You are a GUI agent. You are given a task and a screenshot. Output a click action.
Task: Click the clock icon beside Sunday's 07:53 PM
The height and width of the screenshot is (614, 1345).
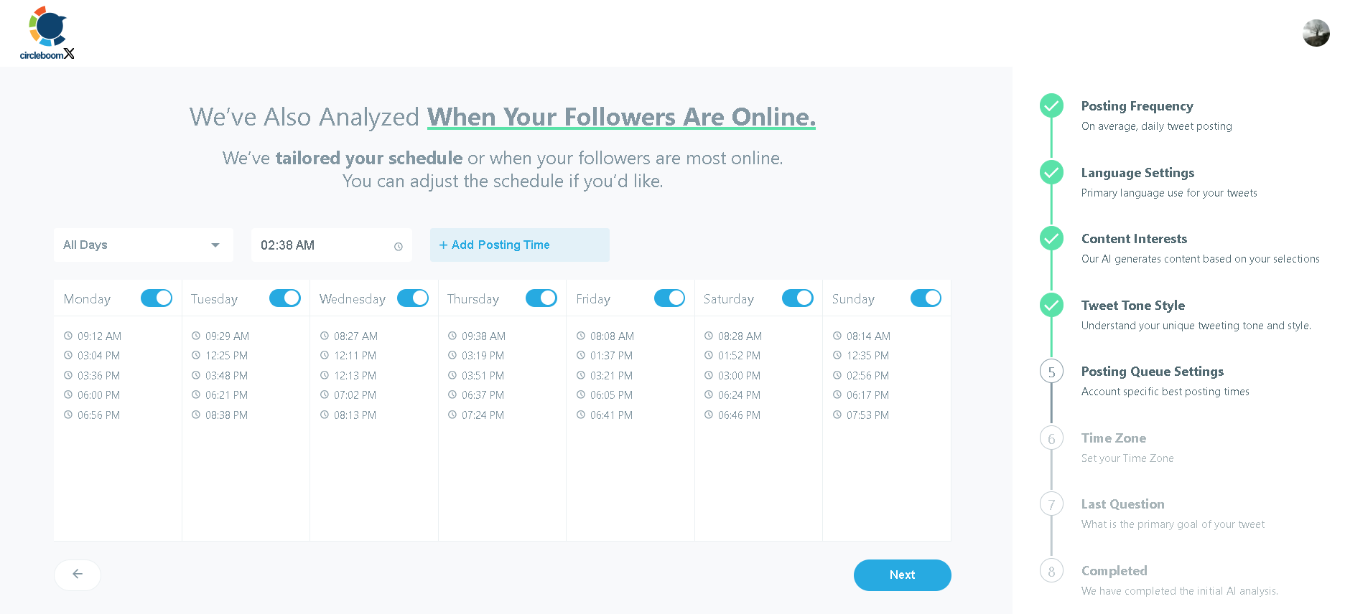pyautogui.click(x=838, y=415)
